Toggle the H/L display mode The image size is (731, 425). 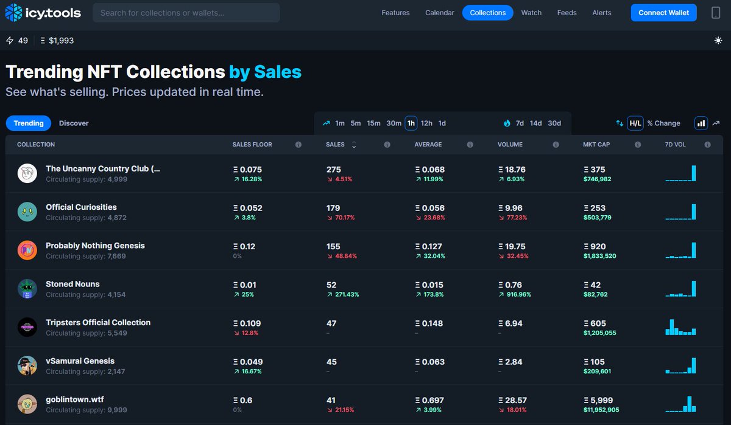tap(635, 123)
